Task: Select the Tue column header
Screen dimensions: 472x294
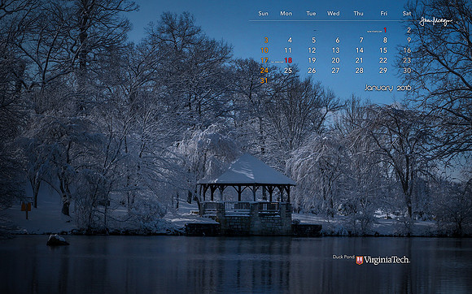Action: (x=311, y=14)
